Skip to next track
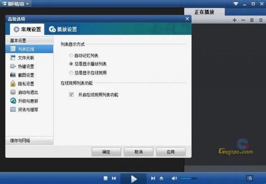Screen dimensions: 266x184 (153, 178)
